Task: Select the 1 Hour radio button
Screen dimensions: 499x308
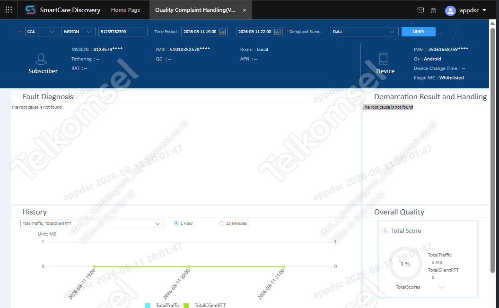Action: pos(176,223)
